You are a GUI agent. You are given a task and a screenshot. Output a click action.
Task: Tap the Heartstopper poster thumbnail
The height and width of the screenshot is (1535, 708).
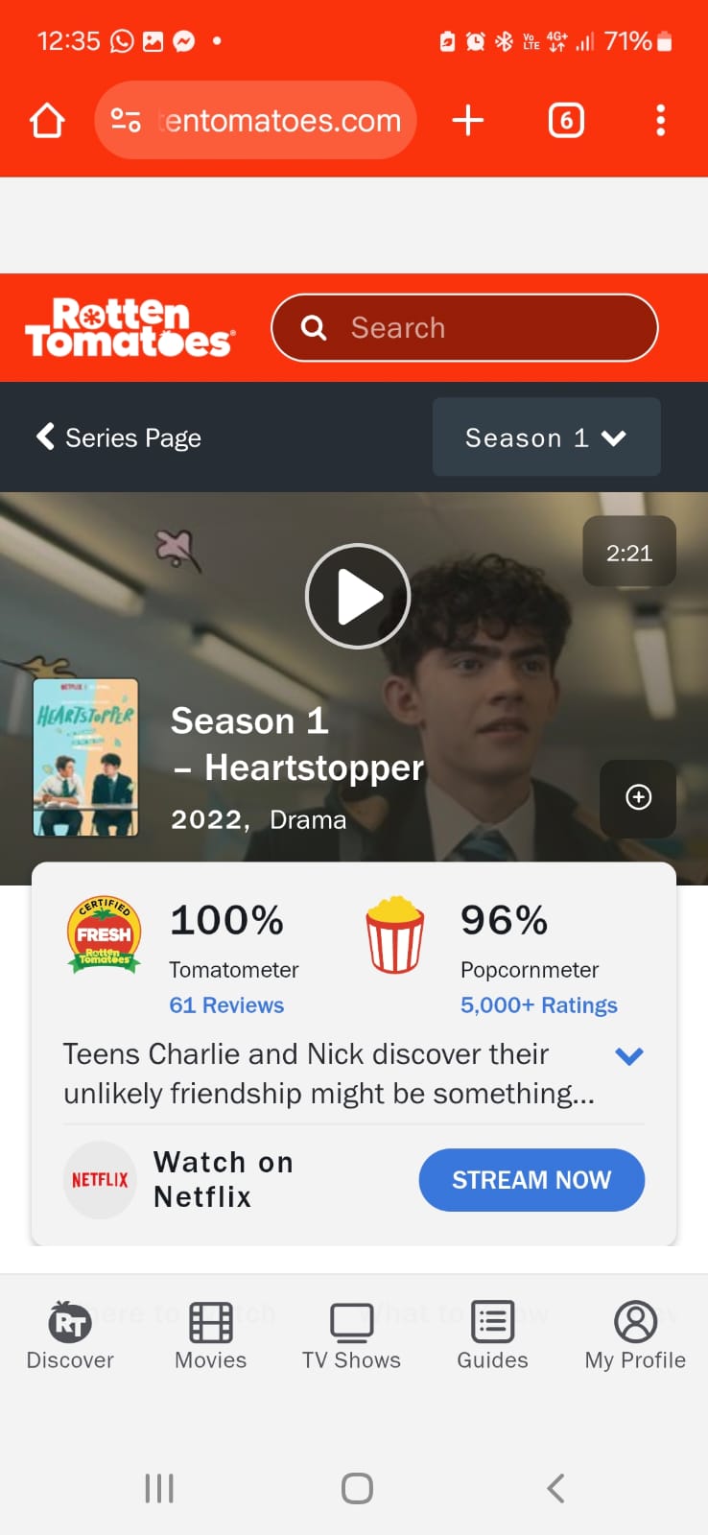tap(86, 758)
